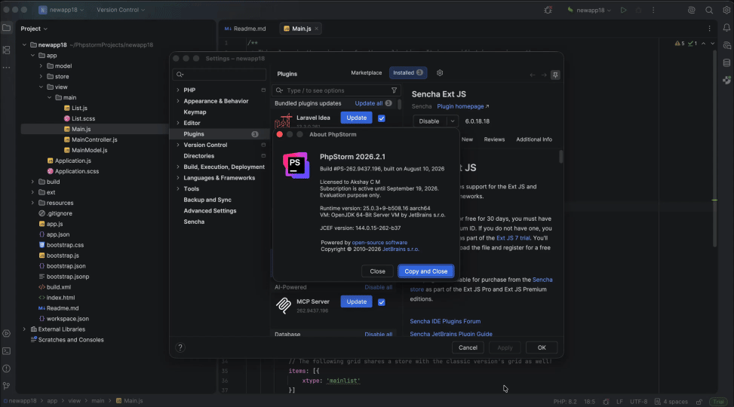Open the Structure tool window icon
Image resolution: width=734 pixels, height=407 pixels.
(x=7, y=50)
